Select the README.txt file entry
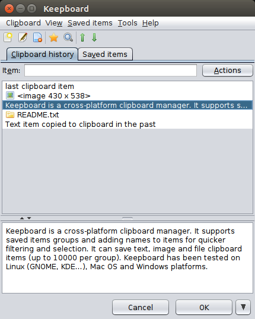 pyautogui.click(x=128, y=115)
